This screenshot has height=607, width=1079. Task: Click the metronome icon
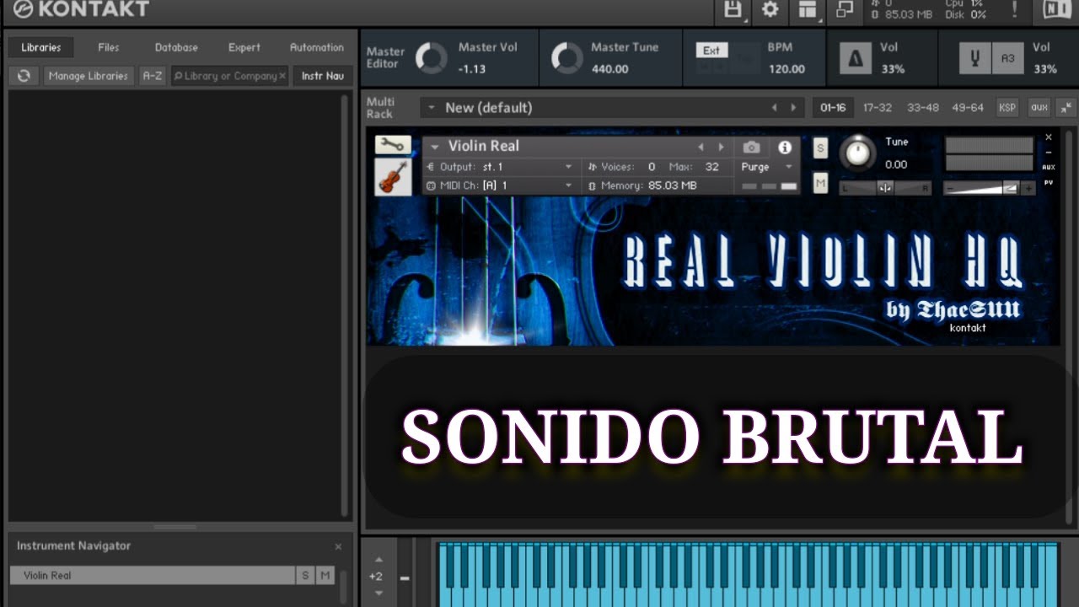click(x=855, y=58)
